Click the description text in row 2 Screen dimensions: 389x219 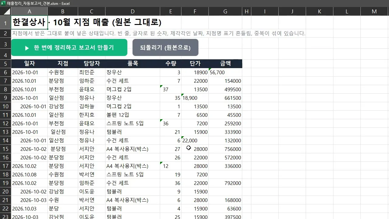[158, 33]
